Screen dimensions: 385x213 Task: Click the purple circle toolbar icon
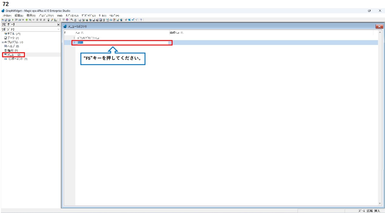(67, 20)
